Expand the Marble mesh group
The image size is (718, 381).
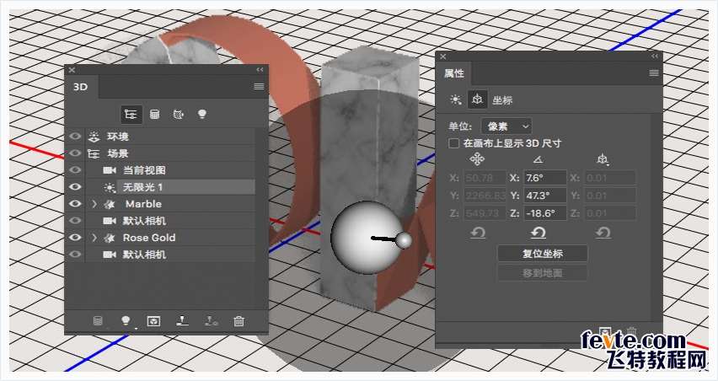(94, 204)
